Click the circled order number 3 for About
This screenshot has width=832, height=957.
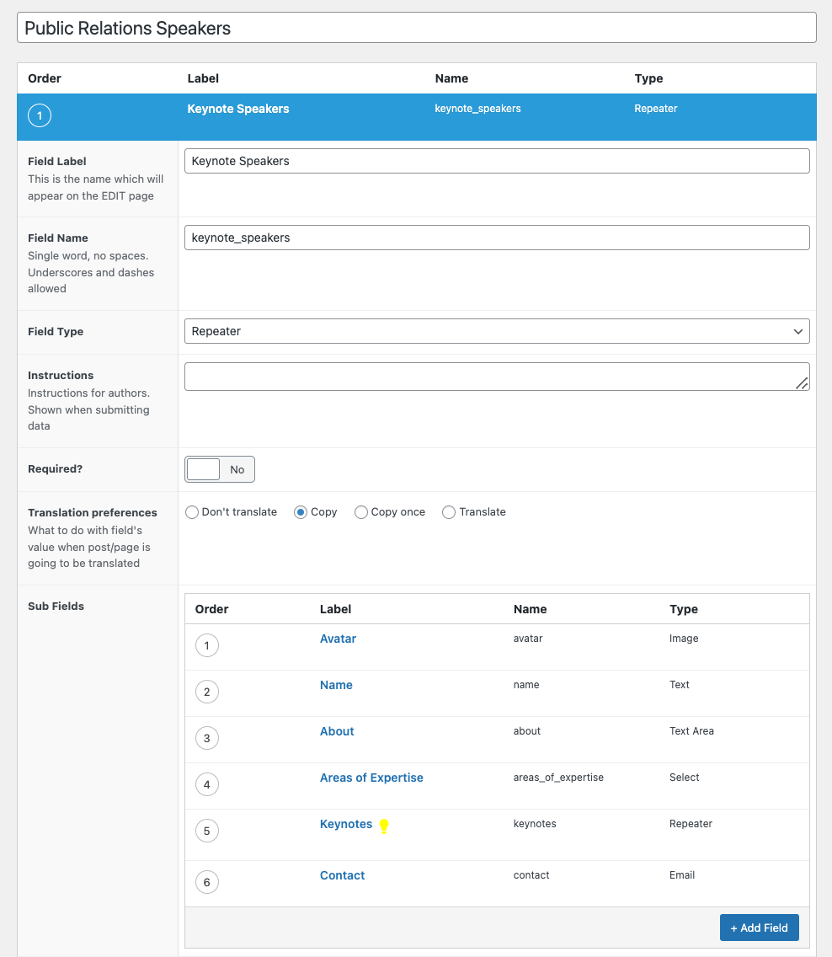tap(207, 738)
